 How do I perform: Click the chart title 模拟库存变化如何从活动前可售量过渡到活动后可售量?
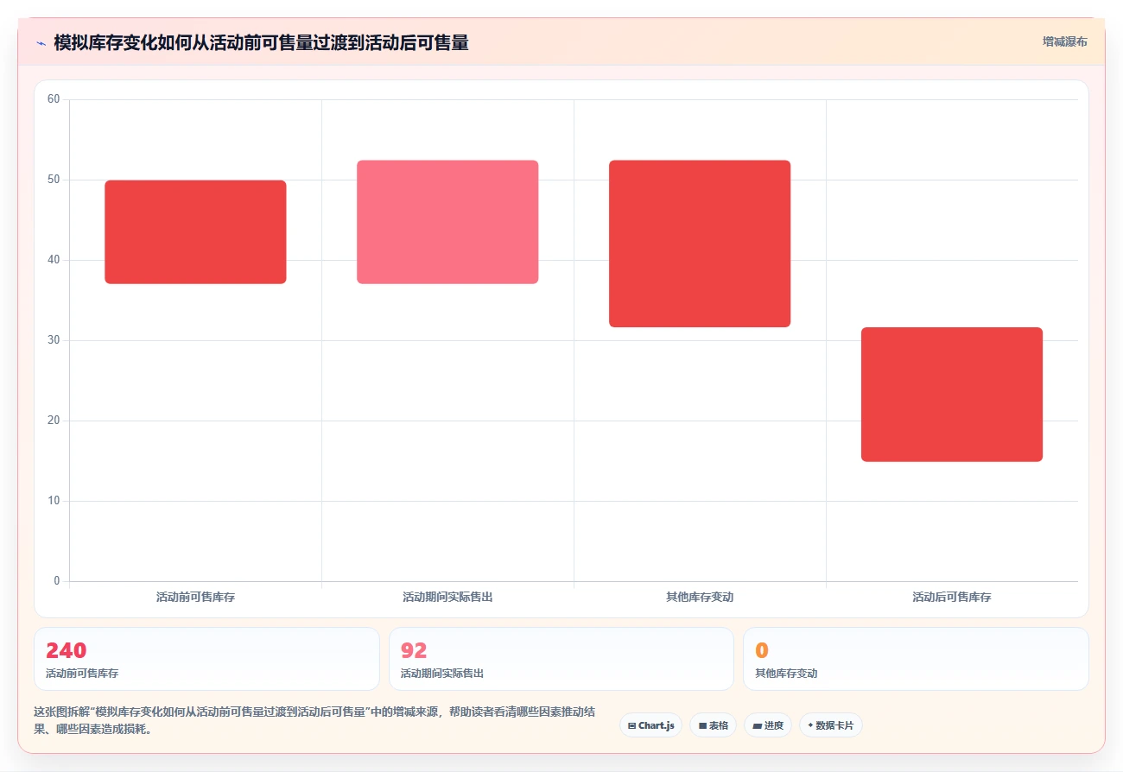click(x=261, y=42)
